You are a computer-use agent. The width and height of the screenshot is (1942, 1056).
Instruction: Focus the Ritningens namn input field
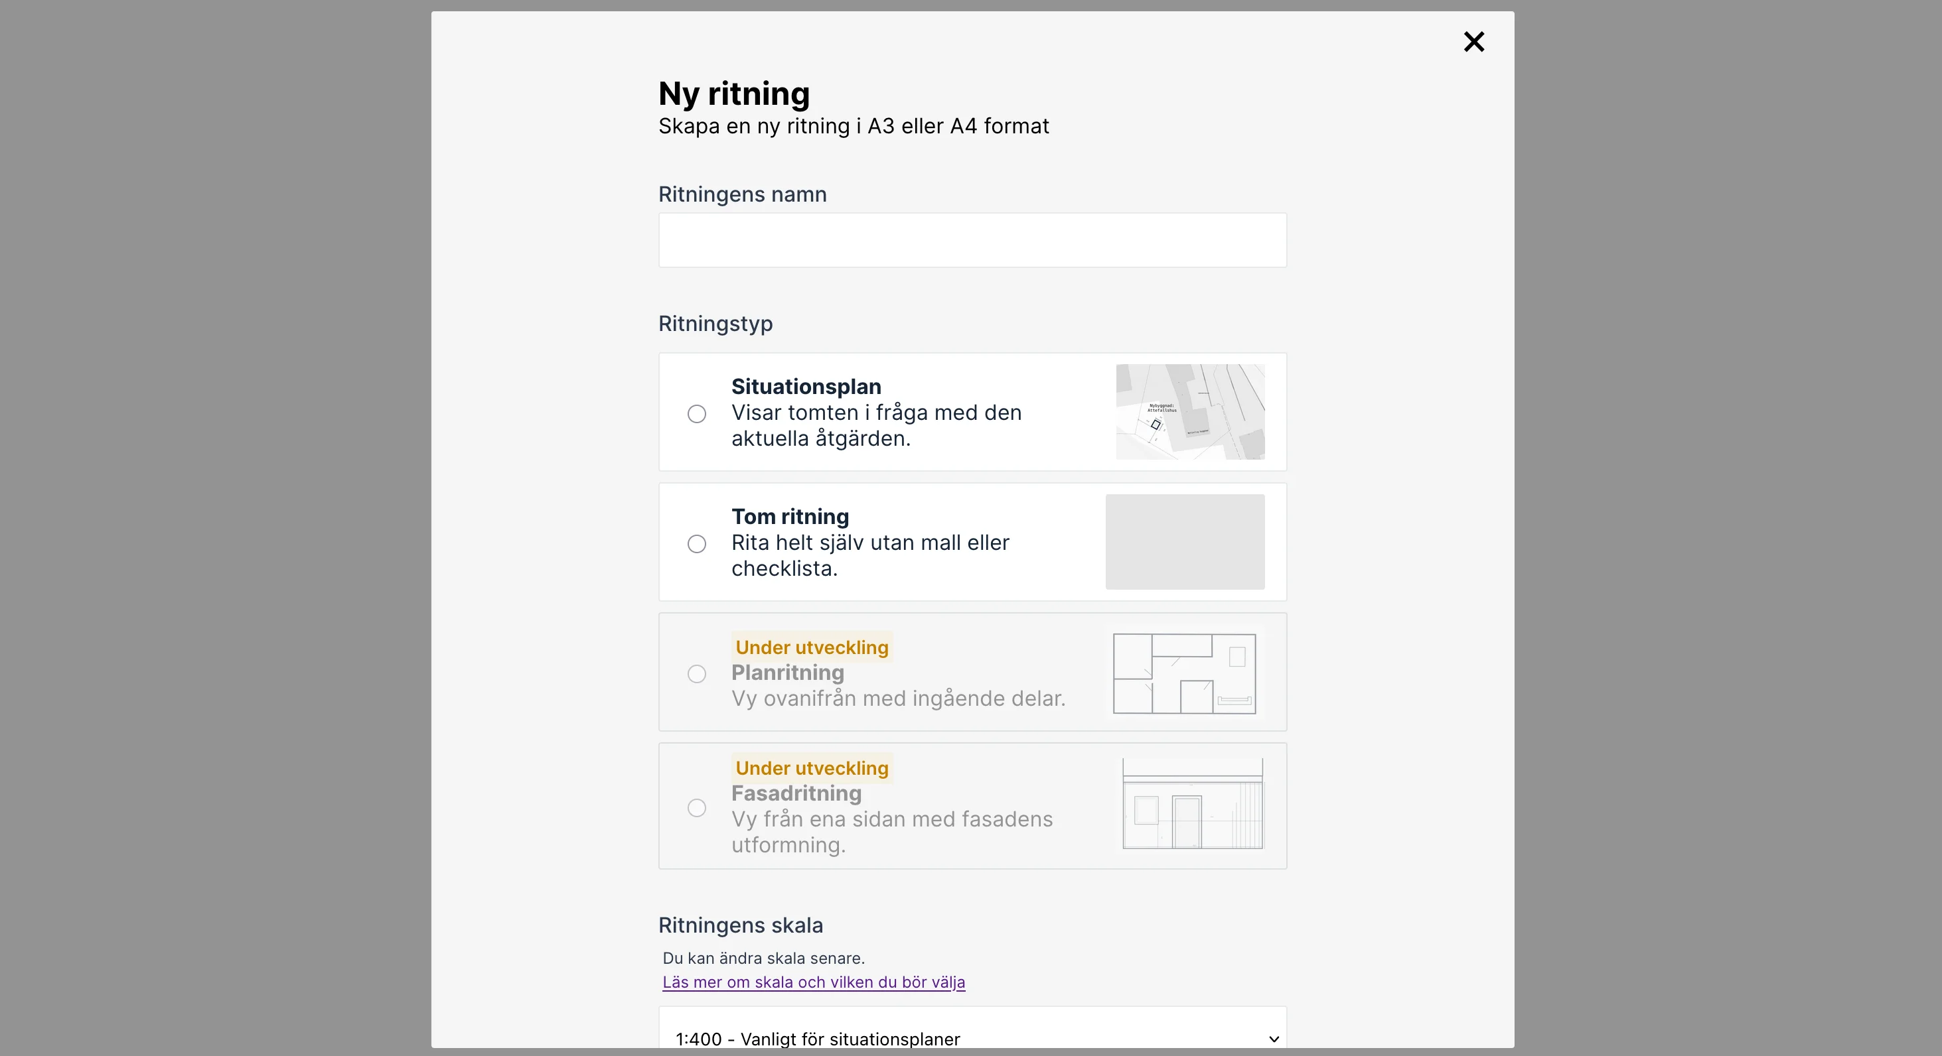pyautogui.click(x=972, y=240)
